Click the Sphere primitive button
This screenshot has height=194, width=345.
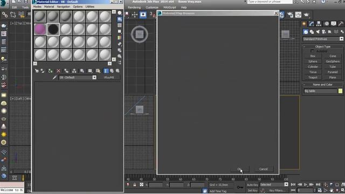click(x=313, y=61)
